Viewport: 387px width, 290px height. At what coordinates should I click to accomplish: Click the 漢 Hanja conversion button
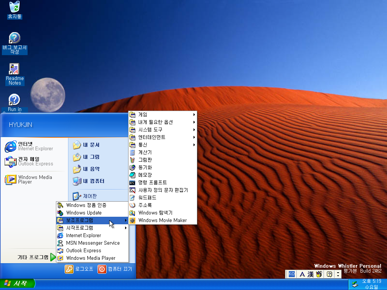point(311,274)
